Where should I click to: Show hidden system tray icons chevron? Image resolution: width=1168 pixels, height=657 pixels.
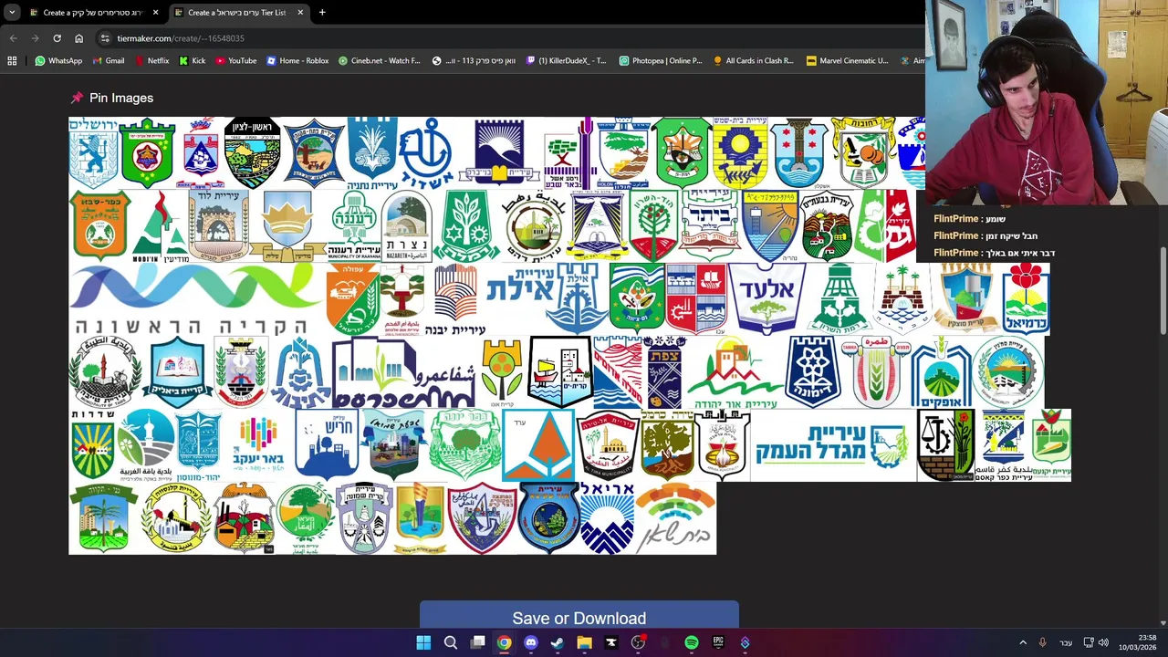(x=1023, y=643)
